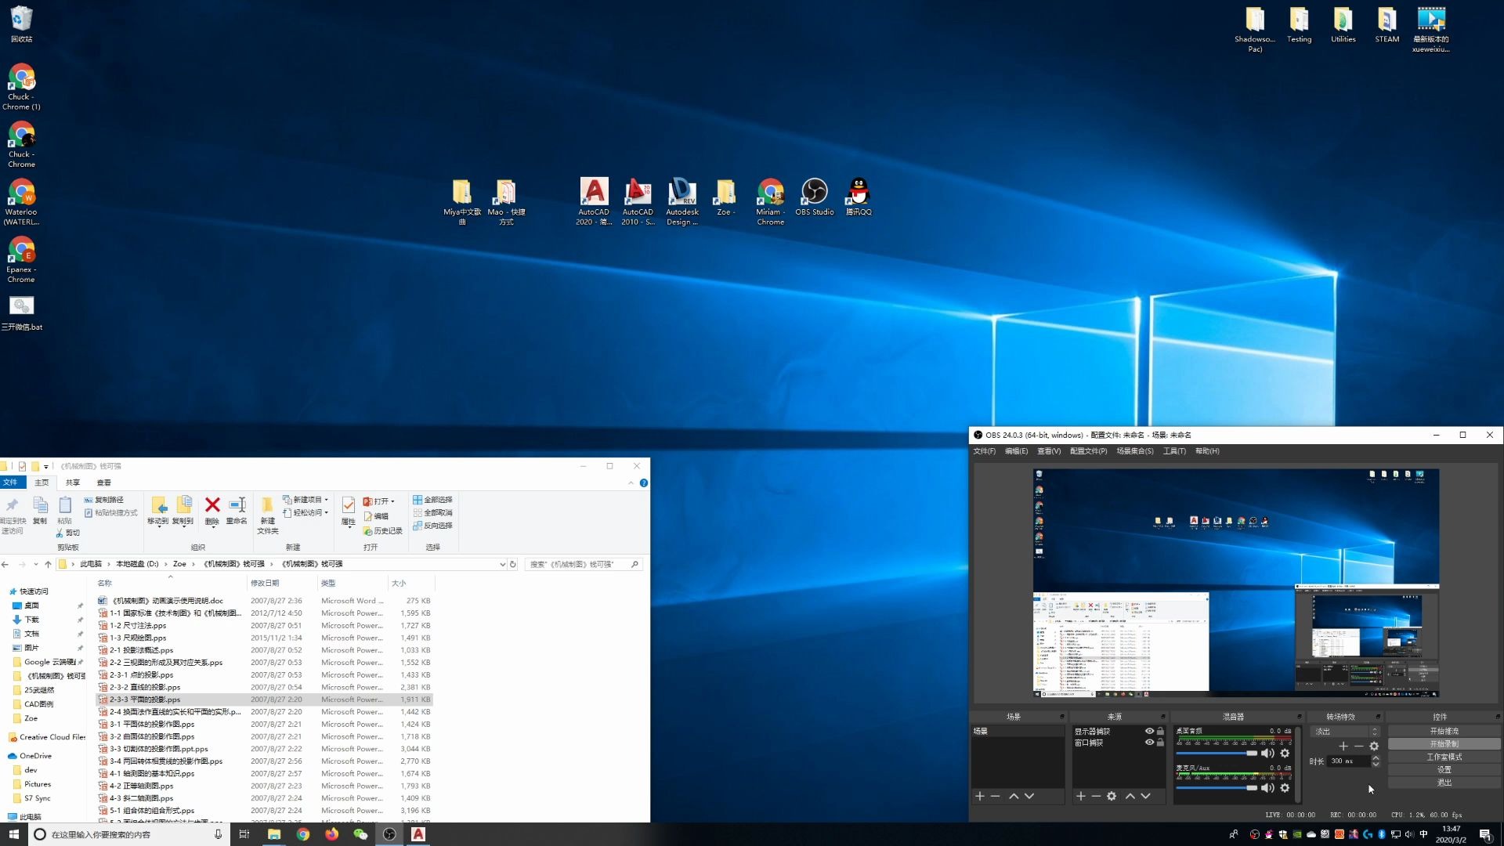Expand the 新建项目 dropdown in ribbon

coord(326,500)
